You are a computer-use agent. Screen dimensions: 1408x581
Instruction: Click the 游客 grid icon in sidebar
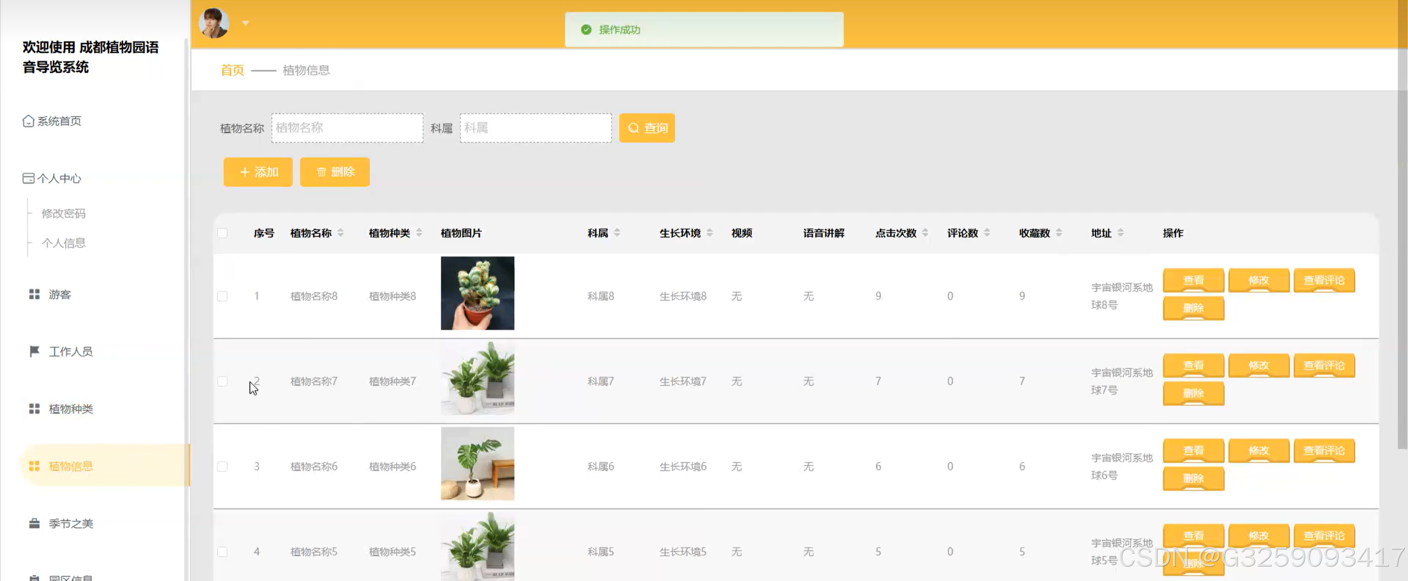pos(34,294)
